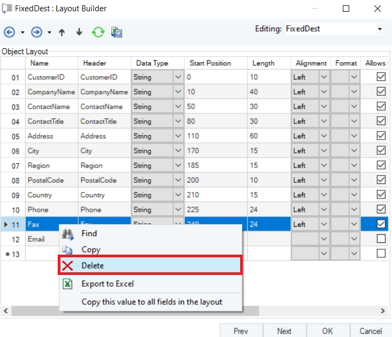Click the back navigation arrow icon
The image size is (392, 337).
(x=9, y=33)
